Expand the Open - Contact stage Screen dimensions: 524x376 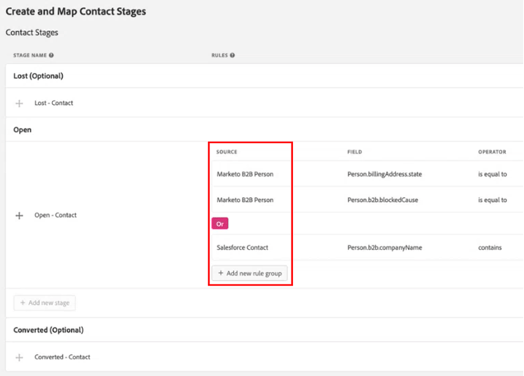pyautogui.click(x=19, y=216)
